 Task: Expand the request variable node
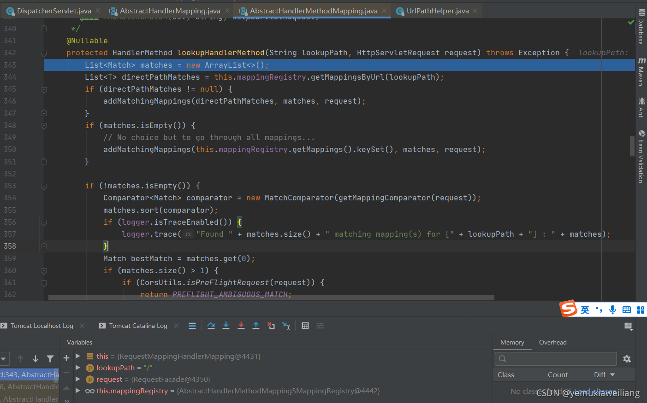[78, 379]
